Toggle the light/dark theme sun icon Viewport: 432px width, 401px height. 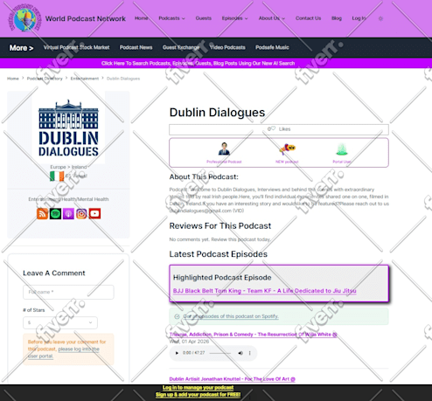[380, 18]
